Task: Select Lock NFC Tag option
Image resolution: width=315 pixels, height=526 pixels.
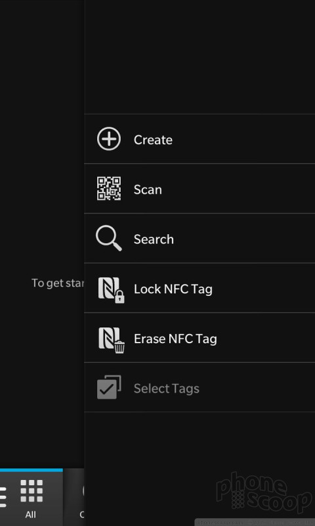Action: tap(199, 288)
